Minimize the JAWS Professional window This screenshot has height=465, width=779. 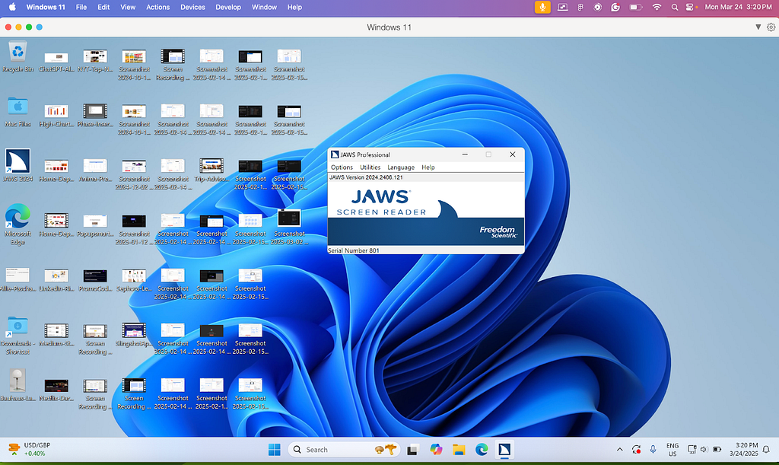[x=465, y=154]
